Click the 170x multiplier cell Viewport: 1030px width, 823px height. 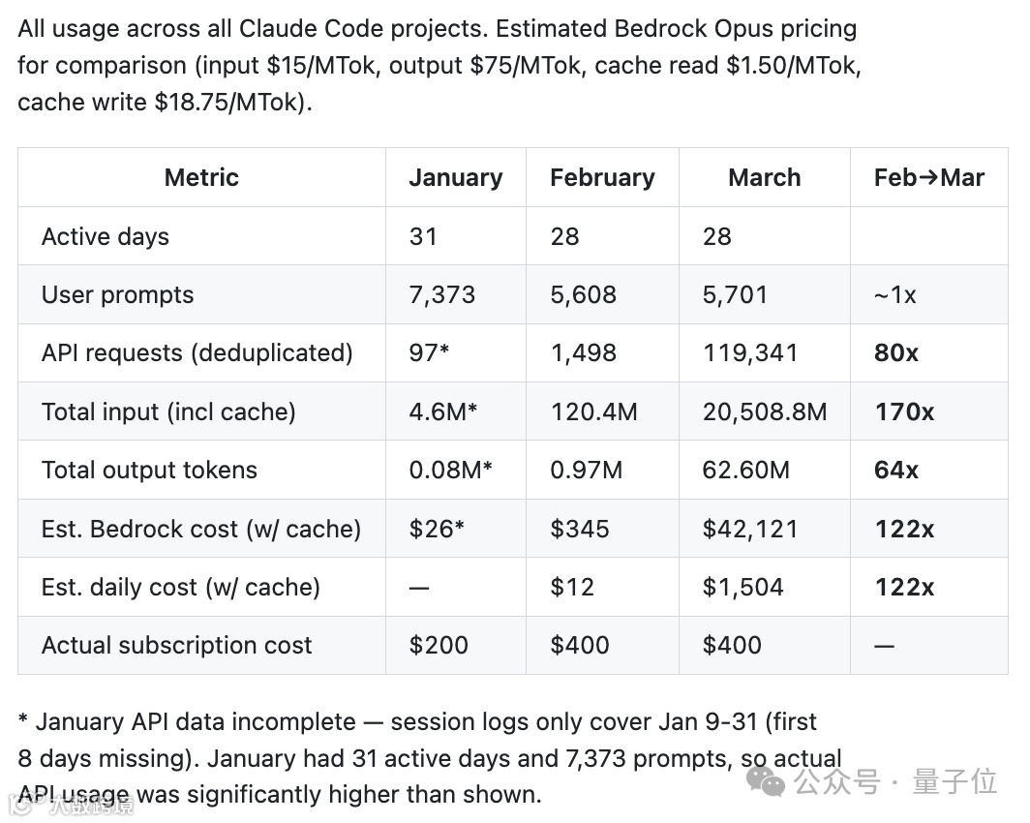pos(903,411)
